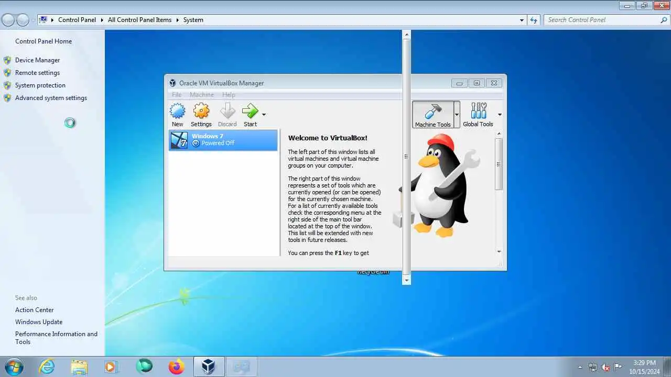Expand breadcrumb arrow after All Control Panel Items
This screenshot has height=377, width=671.
(178, 20)
